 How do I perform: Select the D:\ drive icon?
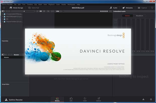point(5,19)
